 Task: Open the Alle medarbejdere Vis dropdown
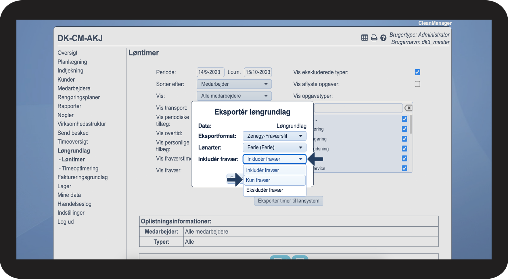(234, 96)
